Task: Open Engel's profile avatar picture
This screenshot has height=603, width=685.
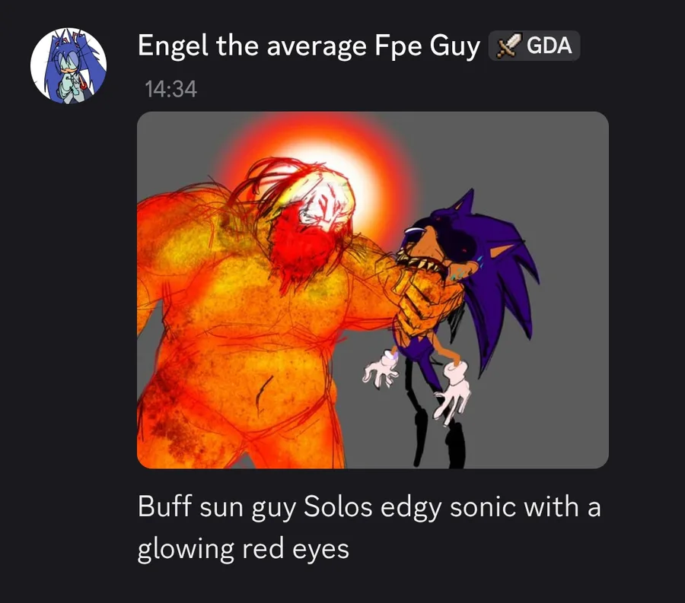Action: (68, 66)
